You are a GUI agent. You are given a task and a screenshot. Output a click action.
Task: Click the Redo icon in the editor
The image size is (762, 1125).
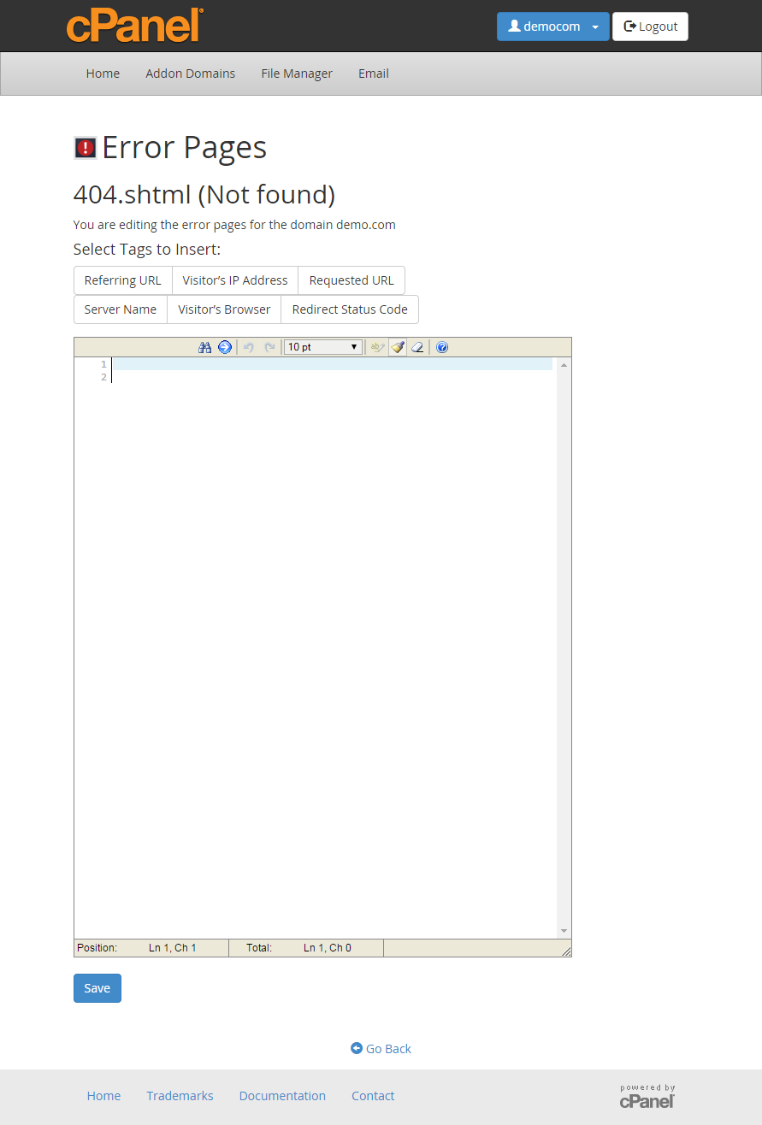click(269, 347)
